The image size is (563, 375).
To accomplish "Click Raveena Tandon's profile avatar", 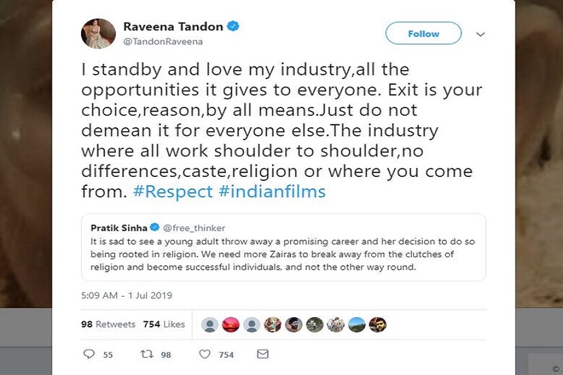I will (97, 34).
